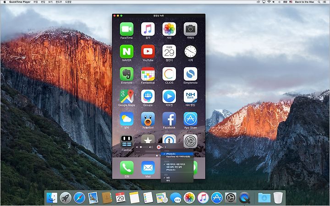Open Launchpad from the macOS Dock
Image resolution: width=330 pixels, height=206 pixels.
[66, 198]
